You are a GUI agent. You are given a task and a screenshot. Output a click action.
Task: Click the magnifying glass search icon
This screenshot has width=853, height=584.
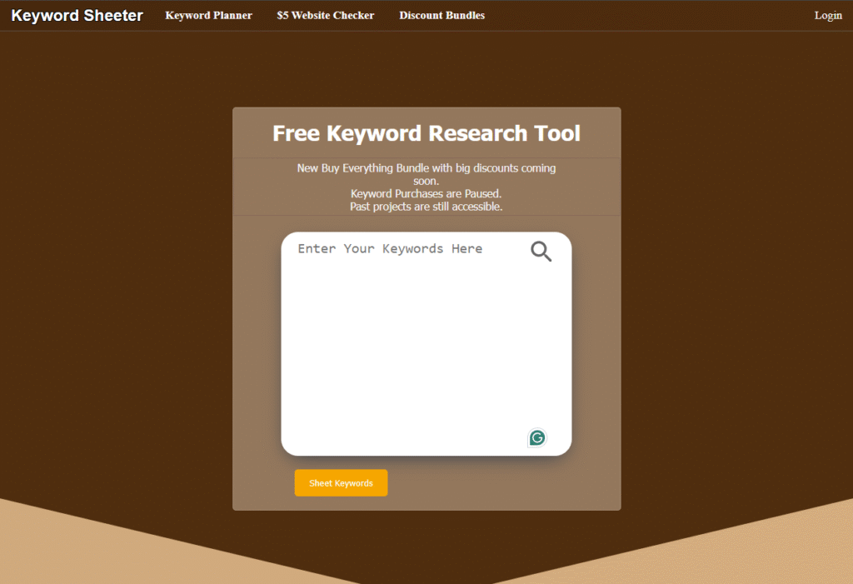click(x=541, y=251)
